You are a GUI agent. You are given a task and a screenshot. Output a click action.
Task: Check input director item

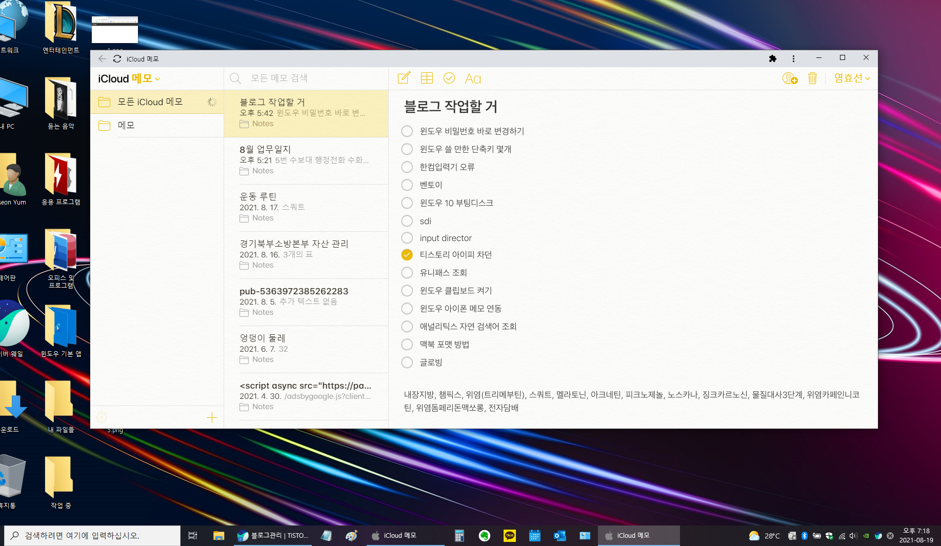coord(407,238)
